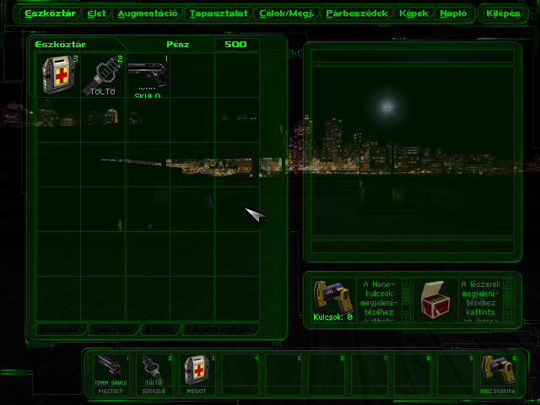This screenshot has height=405, width=540.
Task: Click the Eldob button below the inventory
Action: (x=159, y=328)
